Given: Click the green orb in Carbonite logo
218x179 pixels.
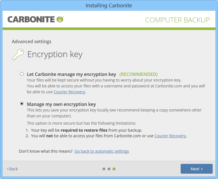Looking at the screenshot, I should point(60,19).
